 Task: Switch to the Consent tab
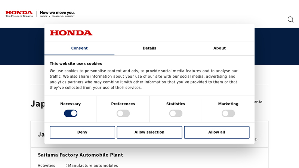79,49
